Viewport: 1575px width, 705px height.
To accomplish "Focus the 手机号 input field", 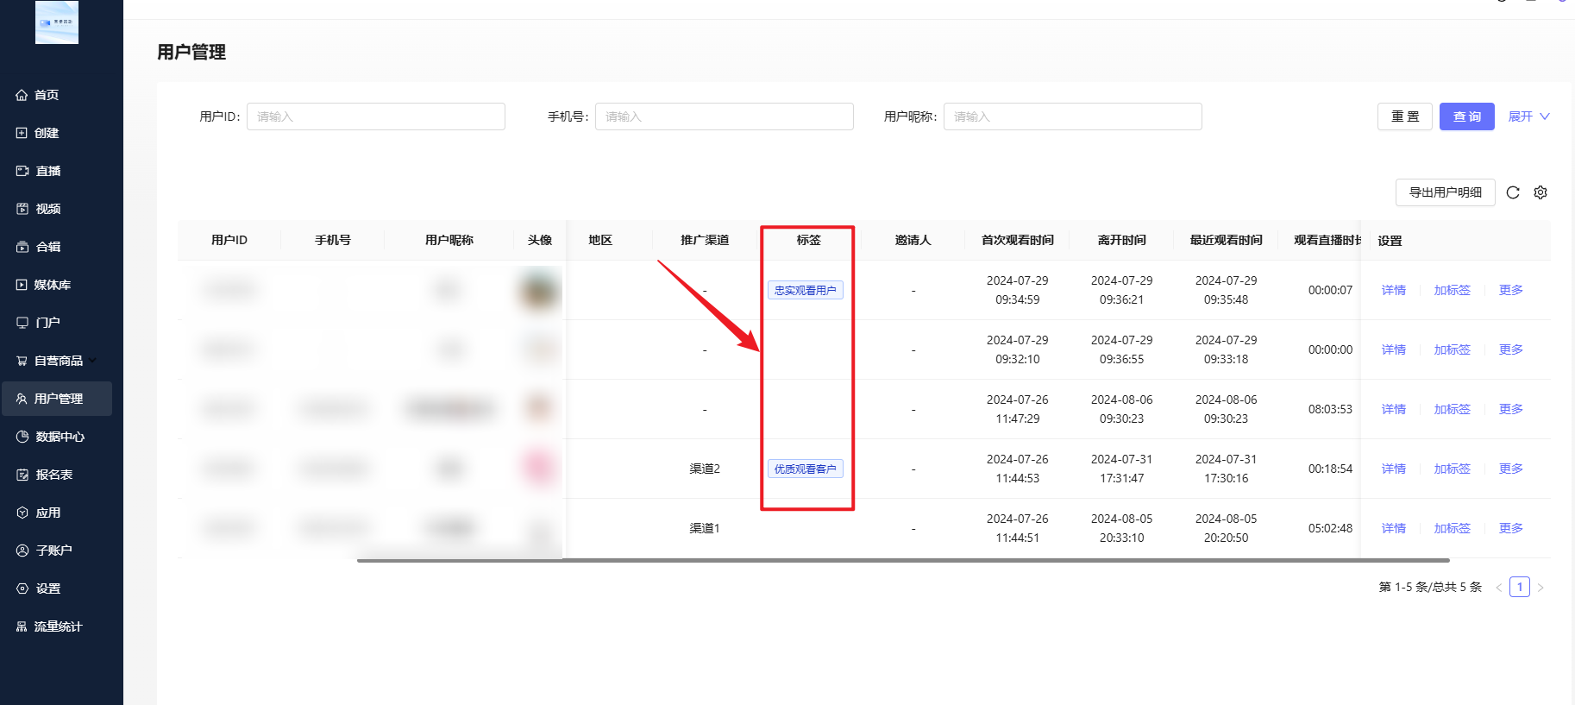I will pyautogui.click(x=724, y=116).
